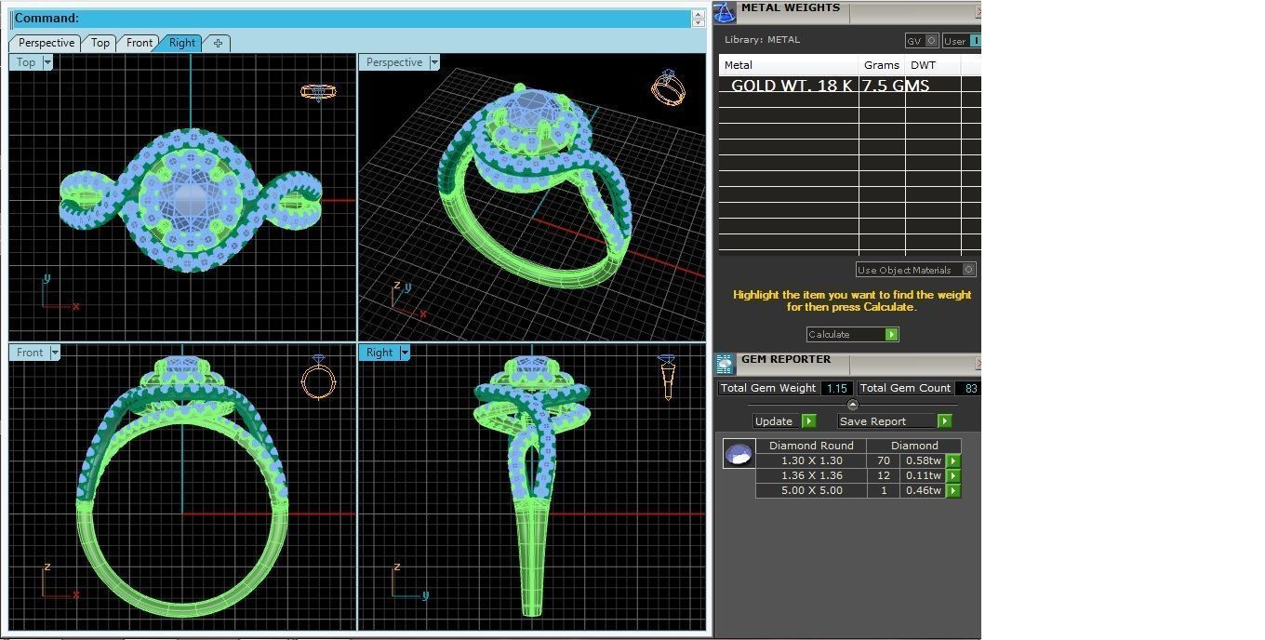Click the 1.36 X 1.36 size cell

(812, 475)
